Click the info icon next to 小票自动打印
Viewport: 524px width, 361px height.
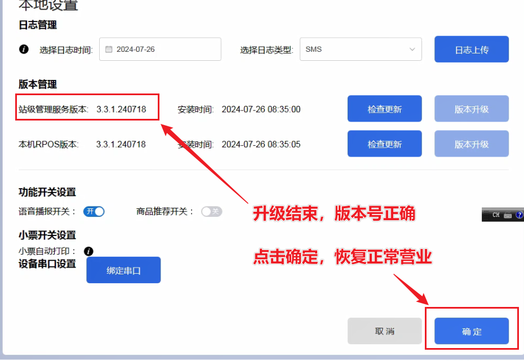pos(88,251)
